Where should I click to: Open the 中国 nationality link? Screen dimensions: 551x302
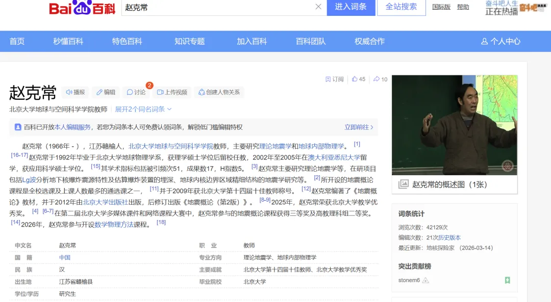click(x=65, y=258)
